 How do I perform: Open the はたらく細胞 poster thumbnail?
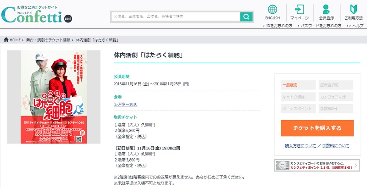click(54, 97)
